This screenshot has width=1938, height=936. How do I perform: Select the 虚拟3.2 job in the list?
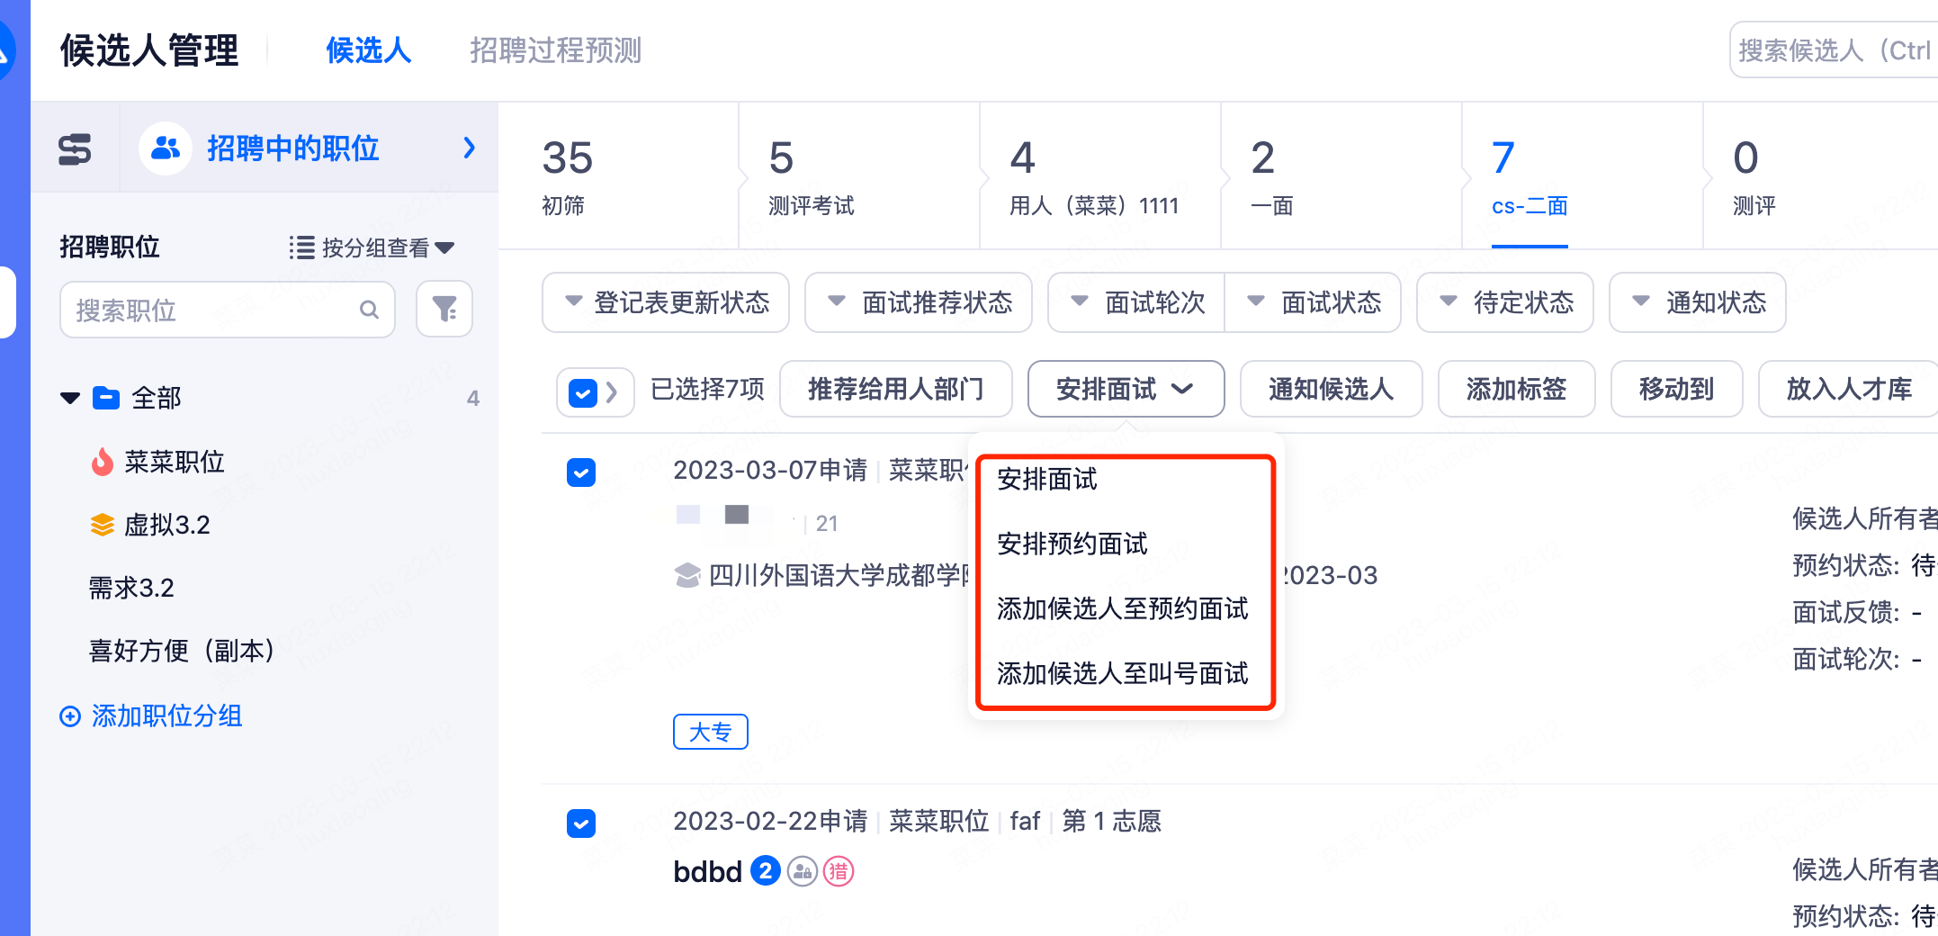click(x=167, y=525)
